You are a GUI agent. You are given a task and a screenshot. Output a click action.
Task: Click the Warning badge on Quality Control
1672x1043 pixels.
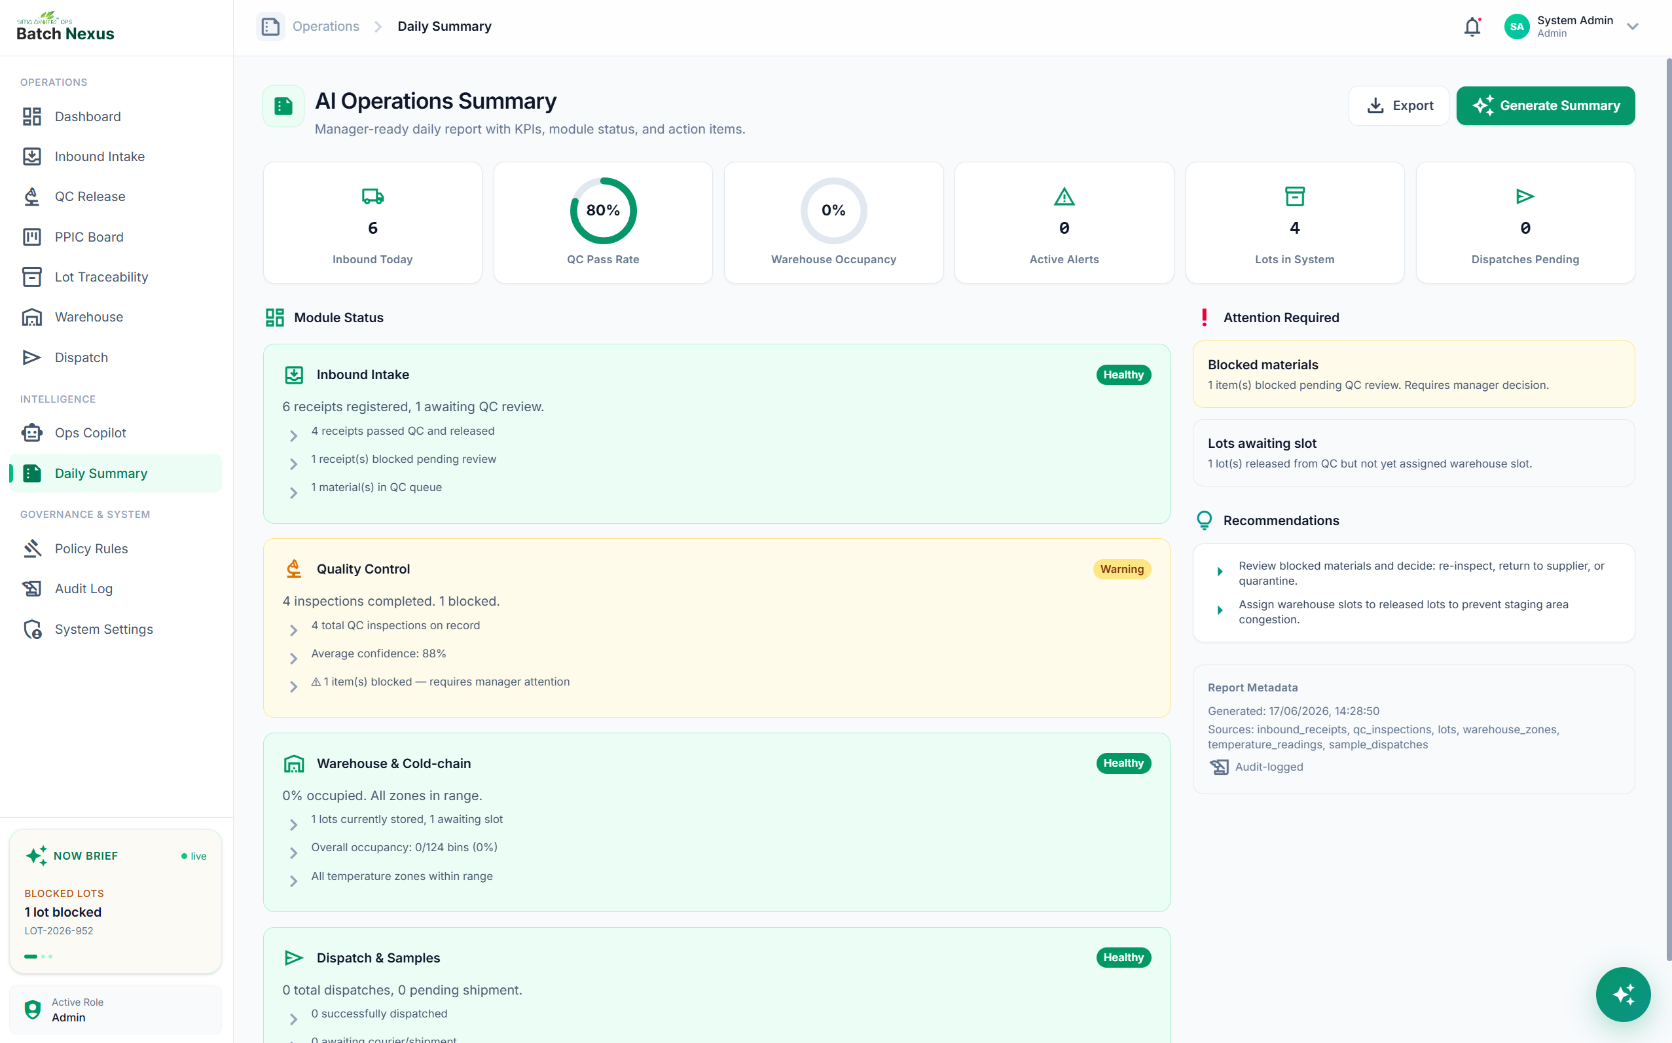[1121, 569]
